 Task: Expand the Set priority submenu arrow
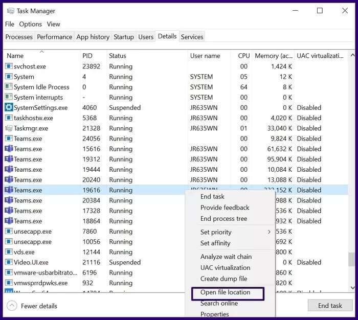coord(269,232)
